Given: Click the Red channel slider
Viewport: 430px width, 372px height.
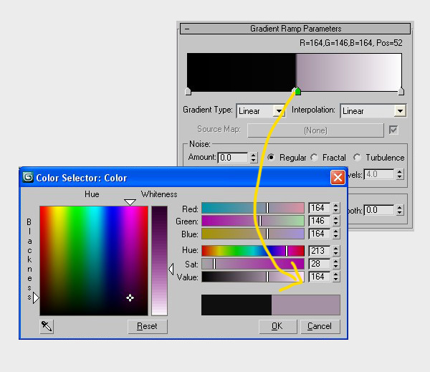Looking at the screenshot, I should (252, 208).
